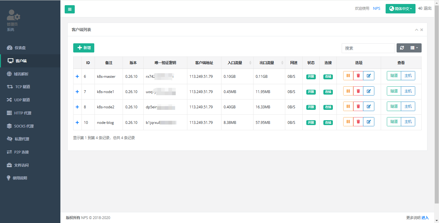Close the client list panel
Viewport: 439px width, 223px height.
[x=422, y=30]
